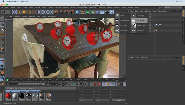Open the Scale mode dropdown
185x105 pixels.
click(x=102, y=100)
